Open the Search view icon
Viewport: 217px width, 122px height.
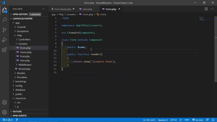tap(4, 20)
